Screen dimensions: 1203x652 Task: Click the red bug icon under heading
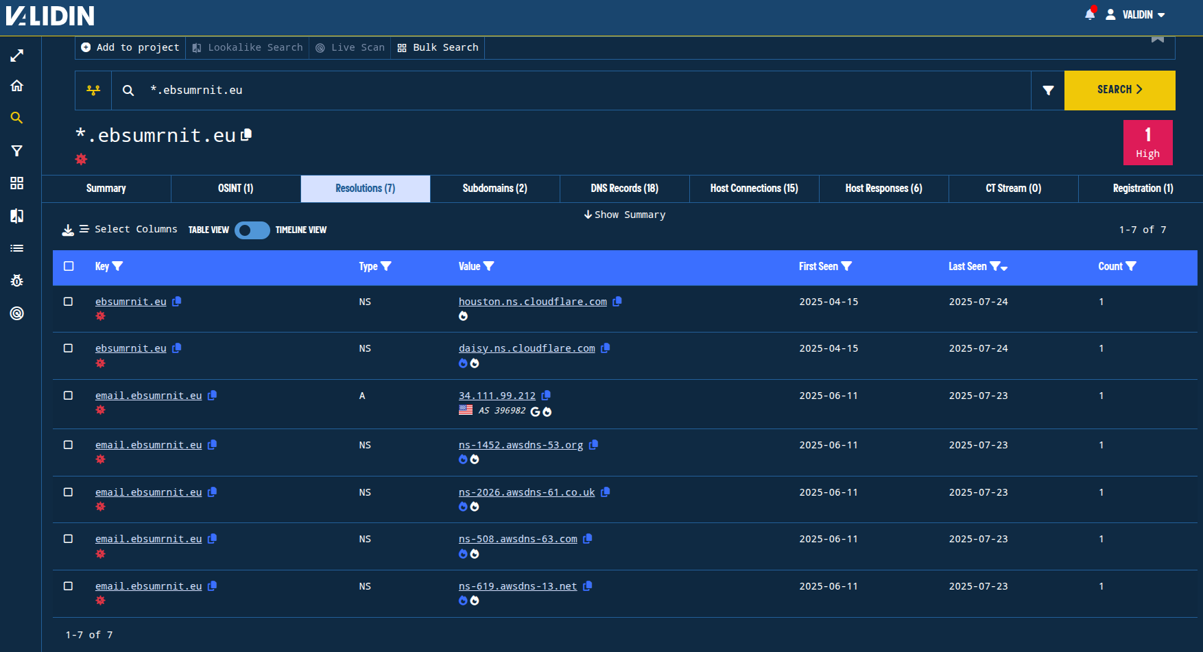tap(81, 159)
